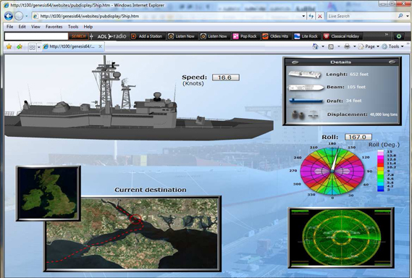Expand the command bar Tools dropdown
This screenshot has height=278, width=412.
click(394, 46)
